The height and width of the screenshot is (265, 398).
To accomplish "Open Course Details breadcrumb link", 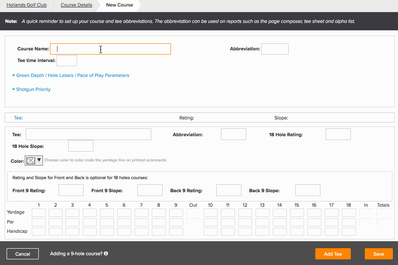I will coord(77,5).
